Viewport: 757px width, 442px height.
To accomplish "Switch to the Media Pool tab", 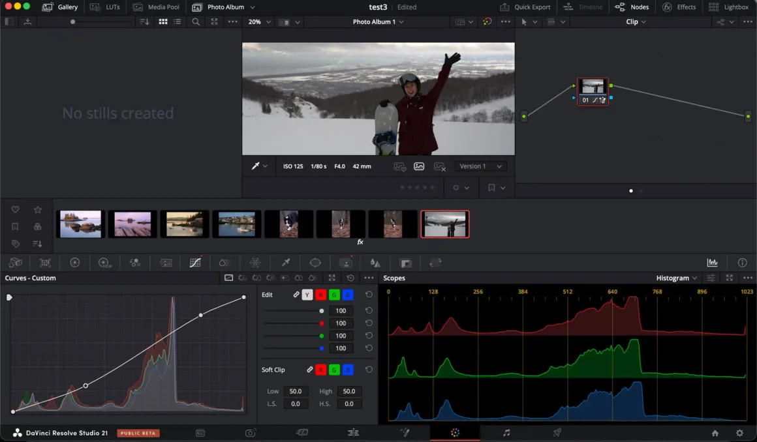I will tap(156, 7).
